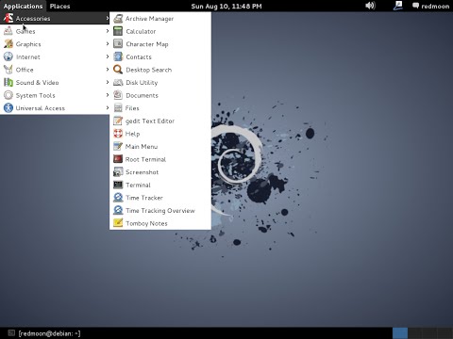
Task: Click the Archive Manager icon
Action: pos(118,19)
